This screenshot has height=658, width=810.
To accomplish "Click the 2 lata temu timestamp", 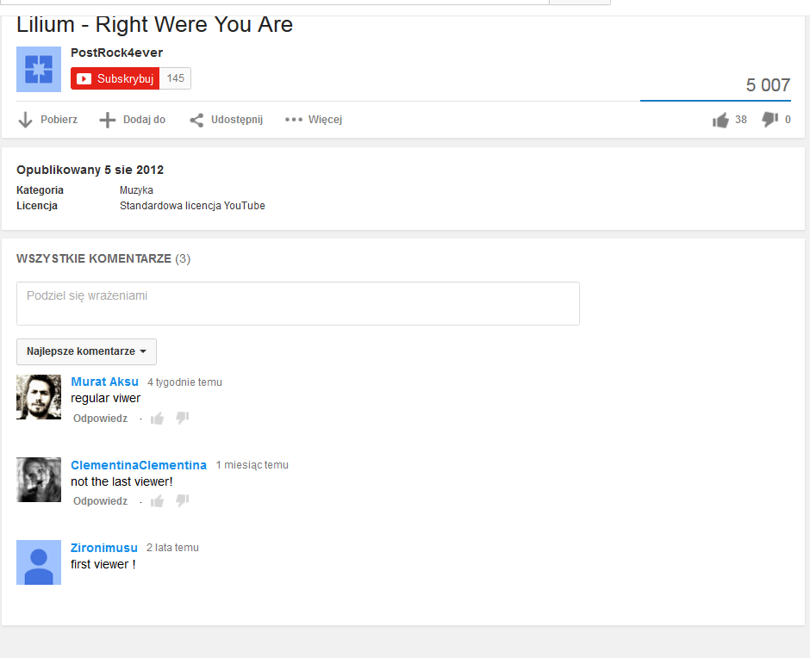I will coord(172,548).
